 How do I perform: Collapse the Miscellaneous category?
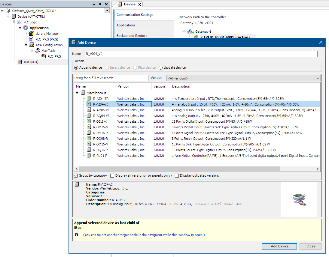pos(77,93)
